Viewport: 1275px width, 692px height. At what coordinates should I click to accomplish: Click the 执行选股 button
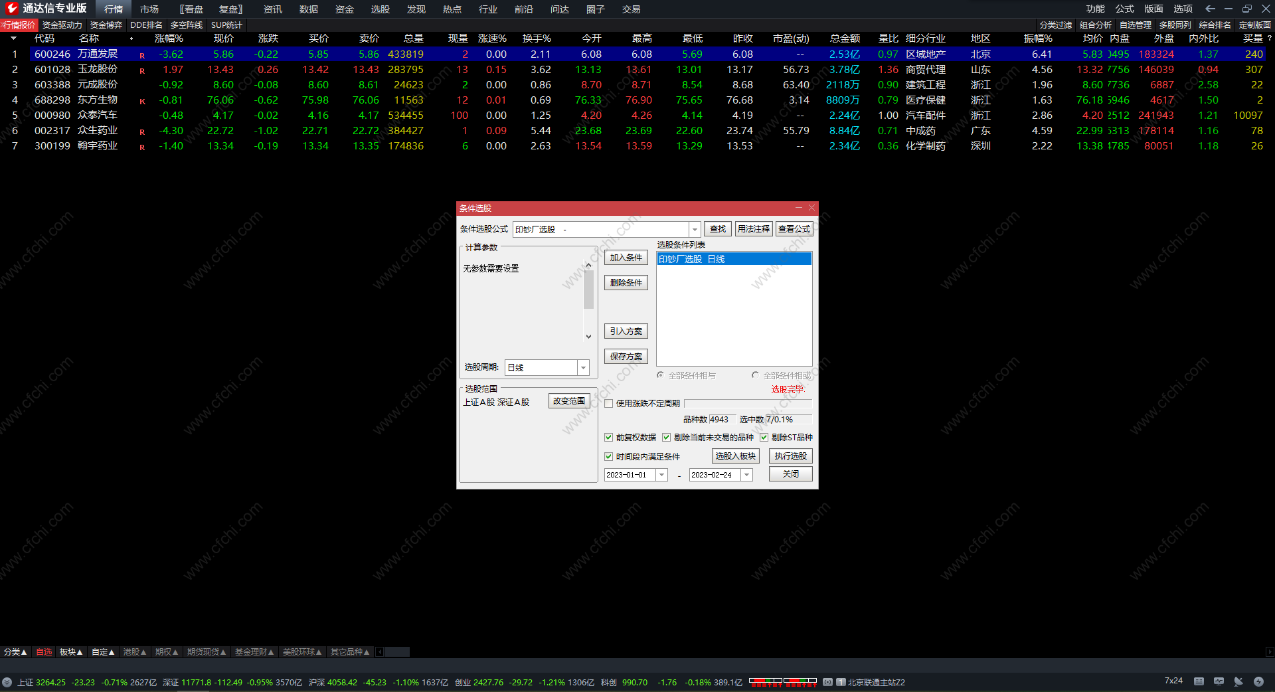click(x=790, y=456)
